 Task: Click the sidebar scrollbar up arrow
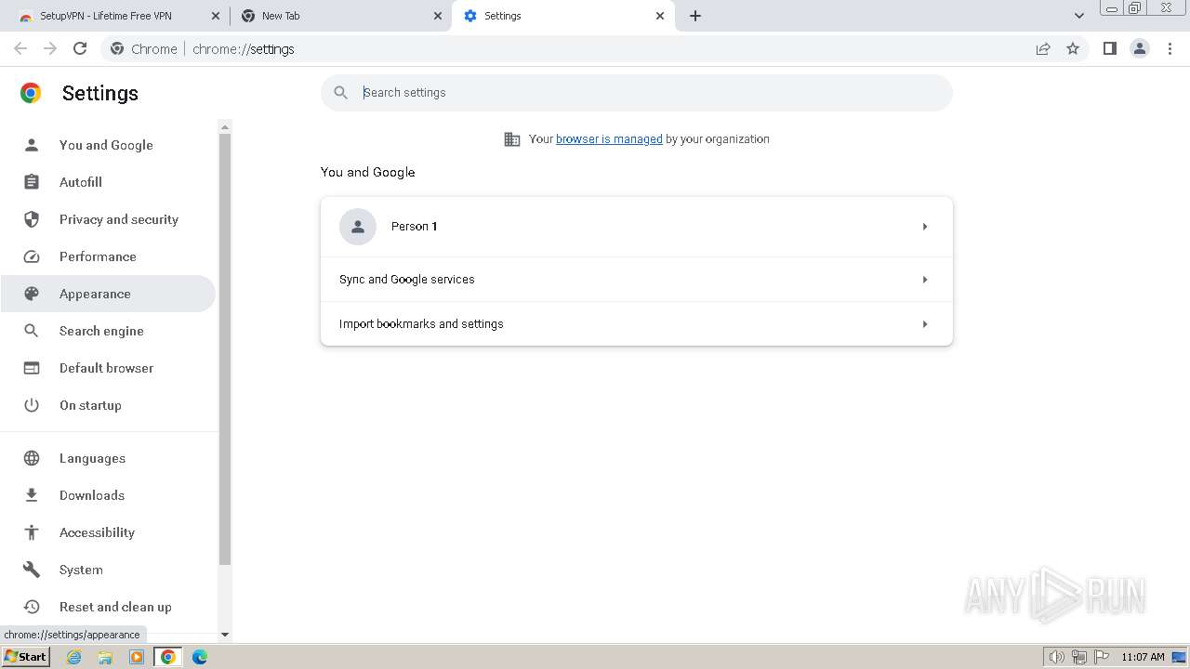[x=224, y=126]
